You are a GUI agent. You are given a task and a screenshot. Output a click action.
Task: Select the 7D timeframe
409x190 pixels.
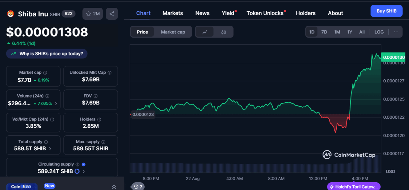pos(324,32)
